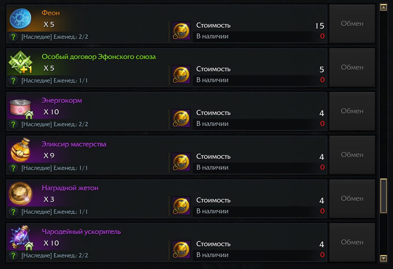The image size is (393, 269).
Task: Click the Наградной жетон gold coin icon
Action: [20, 194]
